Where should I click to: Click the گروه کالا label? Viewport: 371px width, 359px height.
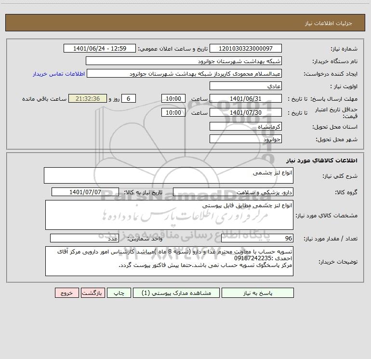click(x=346, y=192)
